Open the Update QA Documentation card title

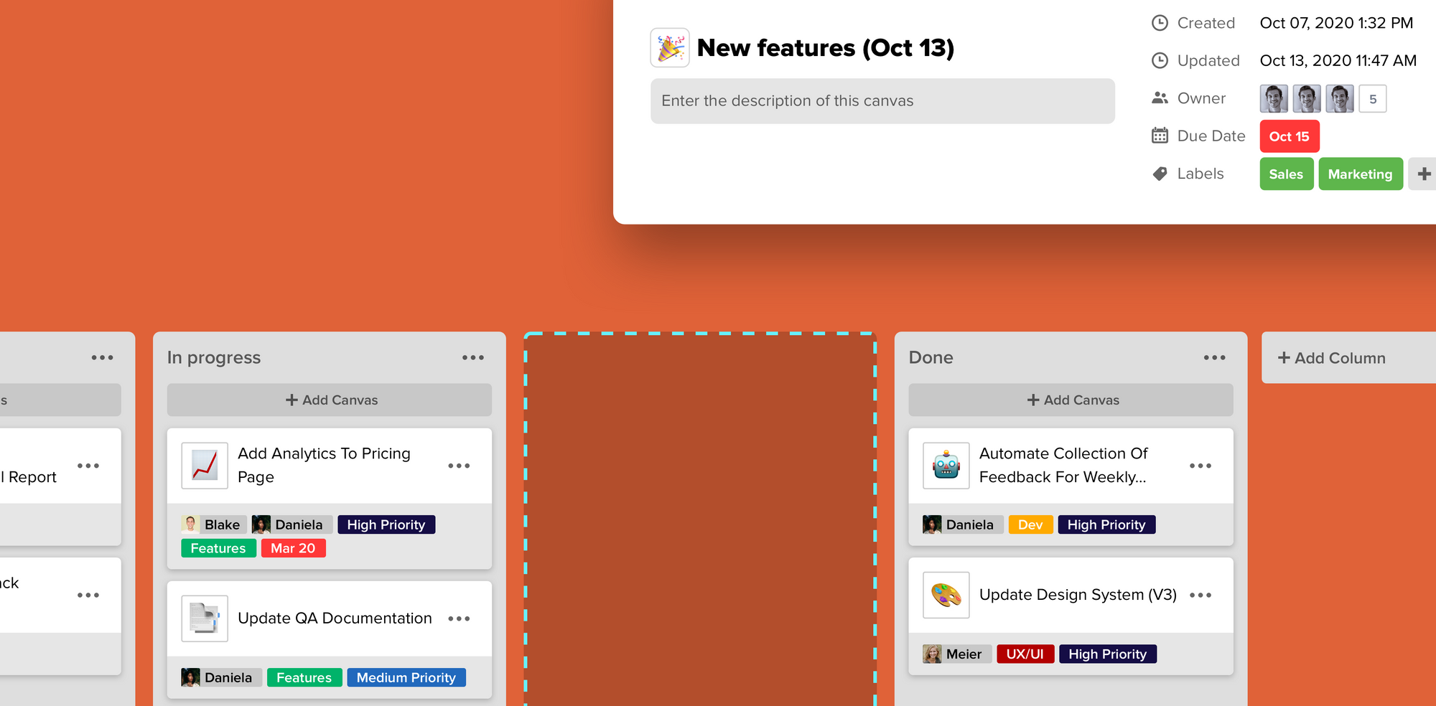point(335,618)
